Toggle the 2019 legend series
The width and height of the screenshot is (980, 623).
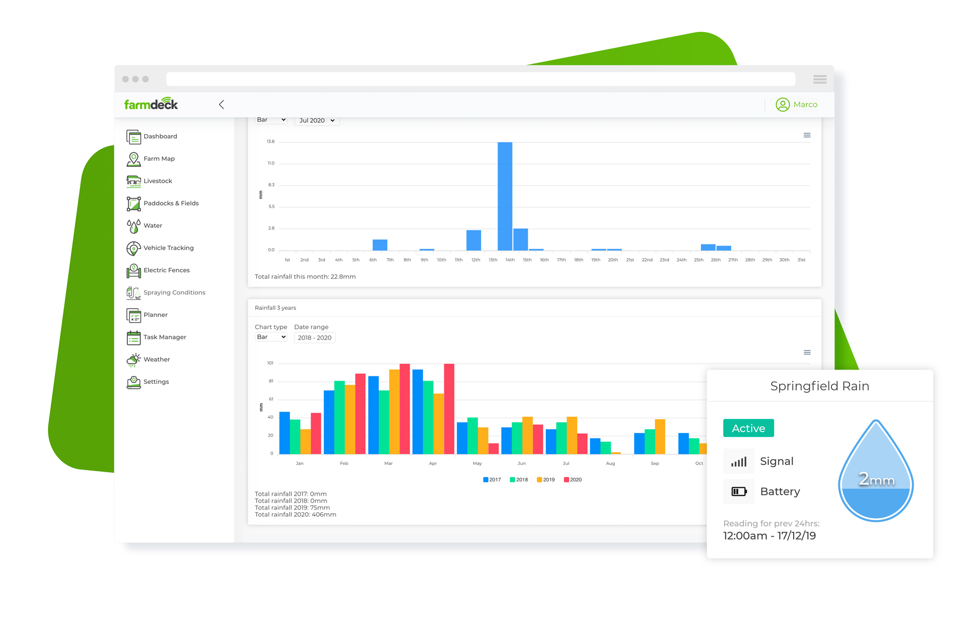545,480
